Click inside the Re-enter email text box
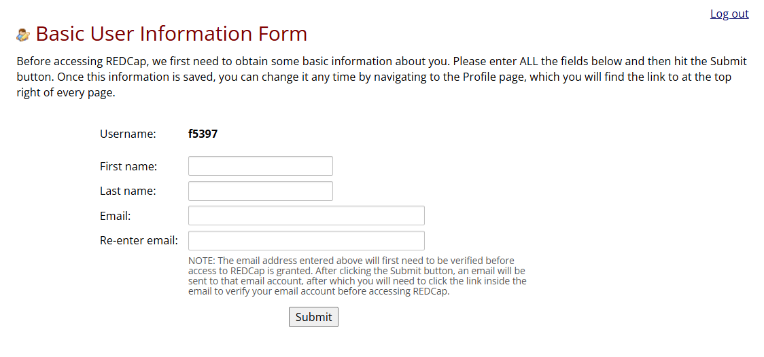This screenshot has height=357, width=764. (x=306, y=240)
